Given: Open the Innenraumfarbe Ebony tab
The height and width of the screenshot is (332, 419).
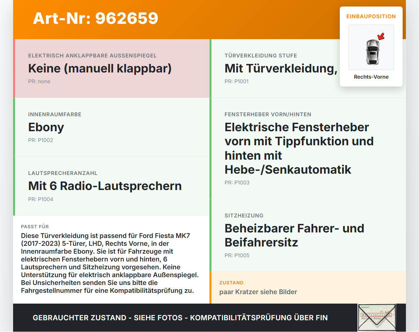Looking at the screenshot, I should tap(111, 127).
